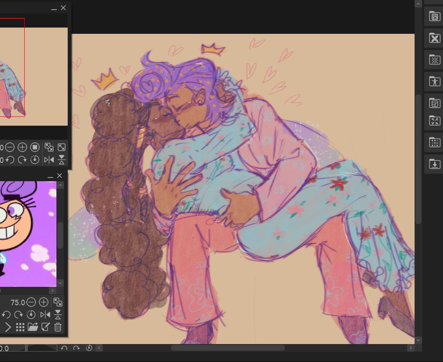Screen dimensions: 443x362
Task: Click left arrow of horizontal canvas scrollbar
Action: (x=99, y=348)
